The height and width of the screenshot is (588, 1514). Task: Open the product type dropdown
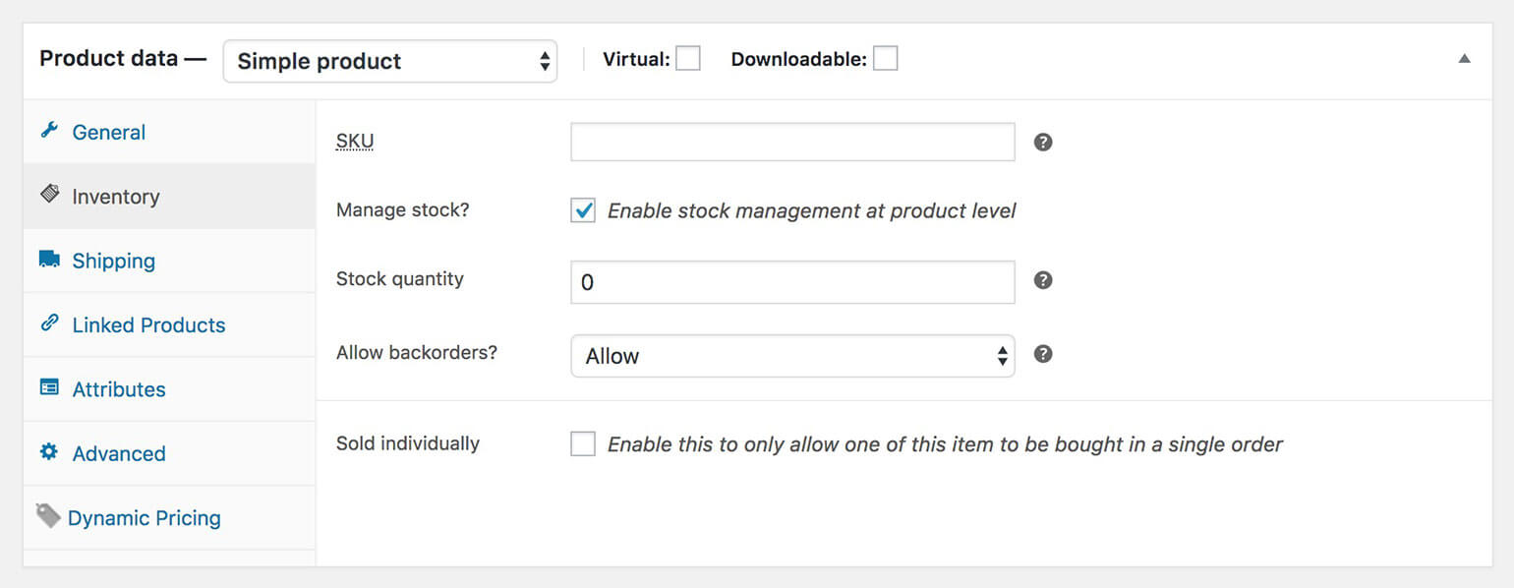[x=389, y=61]
